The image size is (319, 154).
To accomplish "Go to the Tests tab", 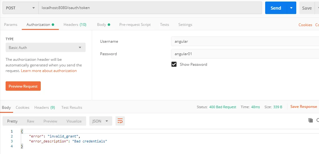I will 164,25.
